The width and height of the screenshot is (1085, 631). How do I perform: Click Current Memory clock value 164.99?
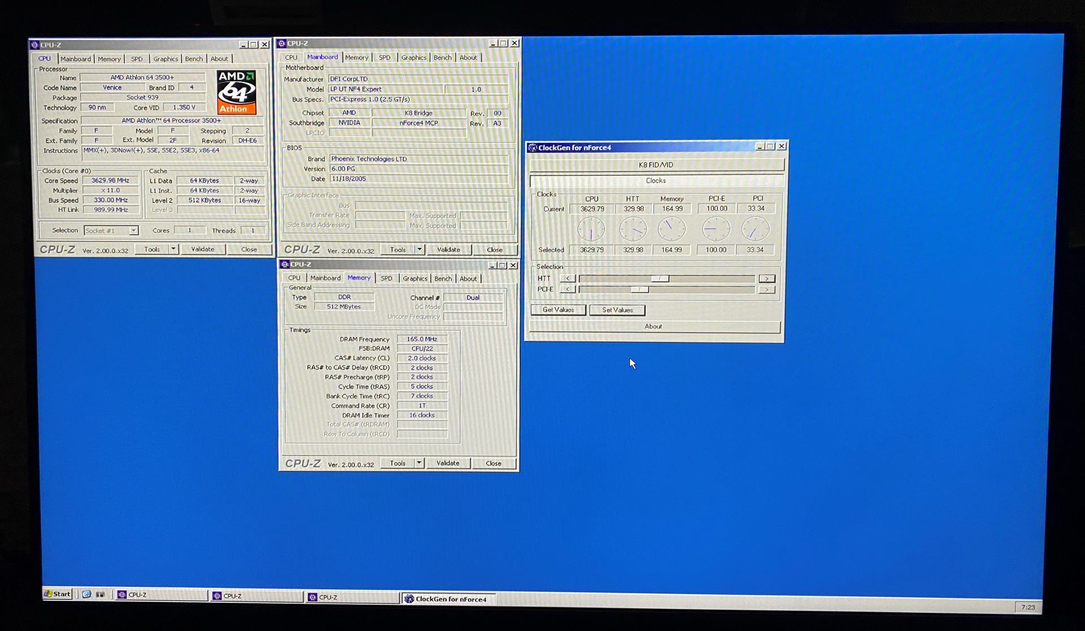click(x=672, y=209)
